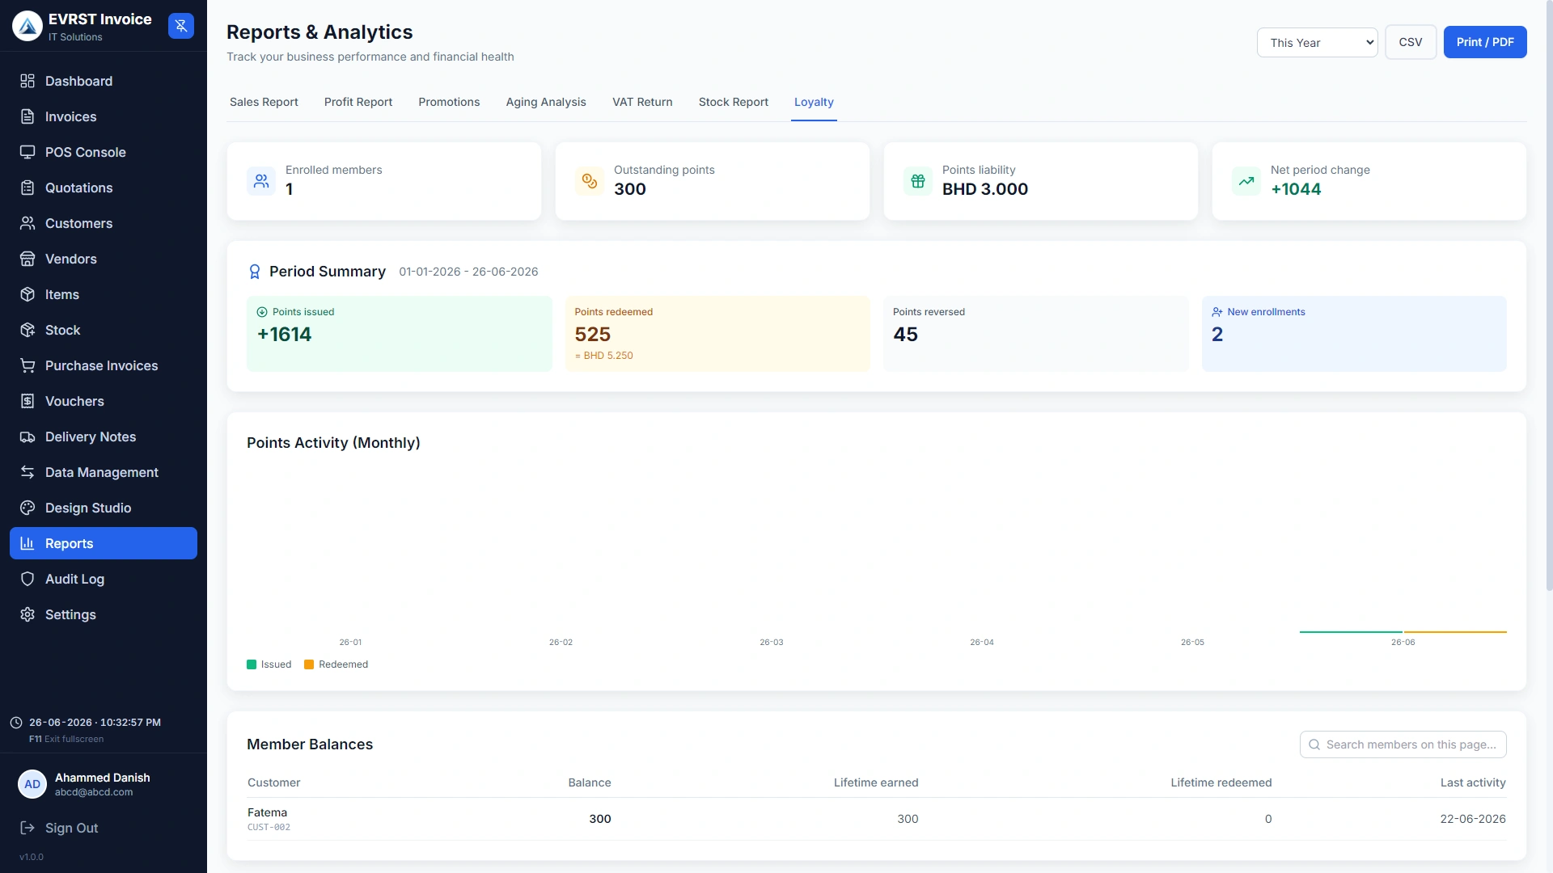Image resolution: width=1553 pixels, height=873 pixels.
Task: Toggle the Issued legend swatch
Action: pyautogui.click(x=252, y=664)
